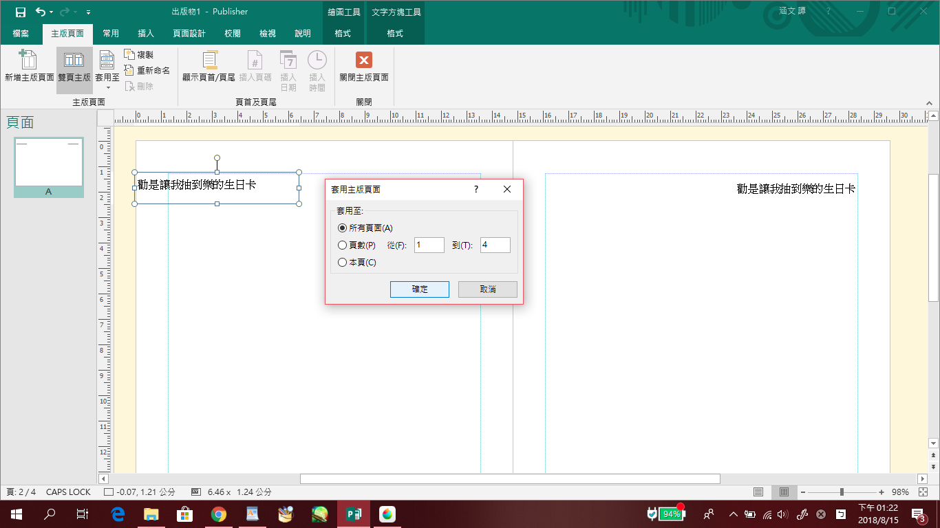Click the save icon in title bar
This screenshot has height=528, width=940.
click(21, 12)
